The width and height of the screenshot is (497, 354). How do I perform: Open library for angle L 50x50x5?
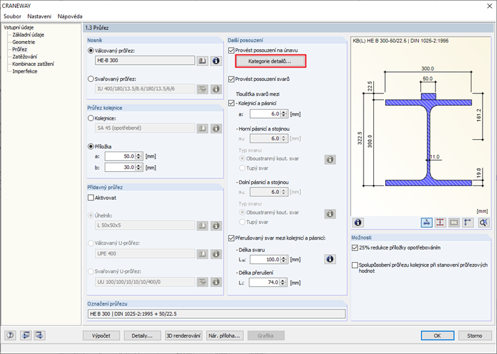click(x=202, y=226)
